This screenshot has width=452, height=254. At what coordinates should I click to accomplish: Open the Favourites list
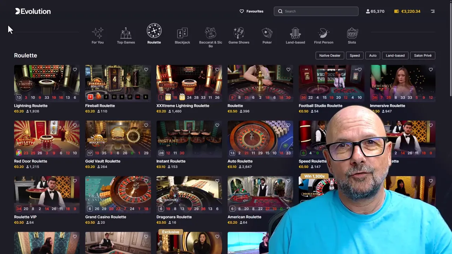251,11
